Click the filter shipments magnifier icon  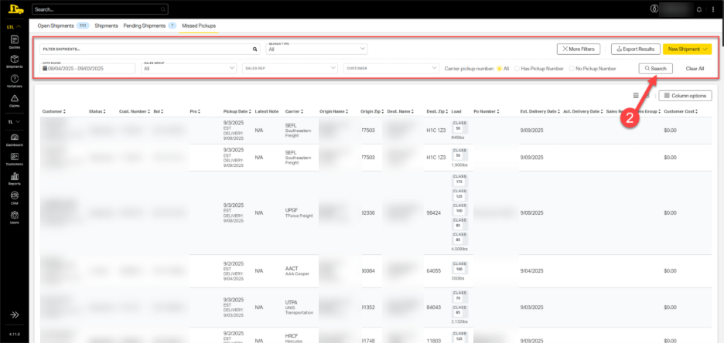point(254,49)
